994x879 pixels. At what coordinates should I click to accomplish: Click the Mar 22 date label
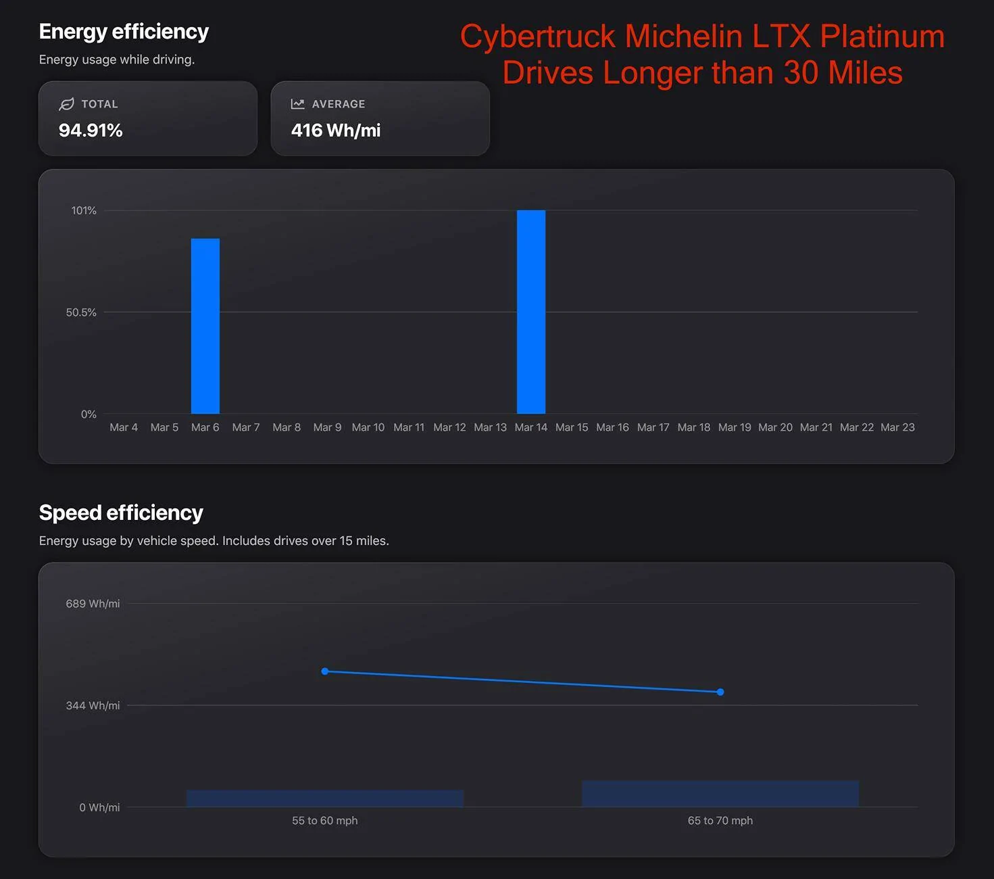tap(857, 427)
